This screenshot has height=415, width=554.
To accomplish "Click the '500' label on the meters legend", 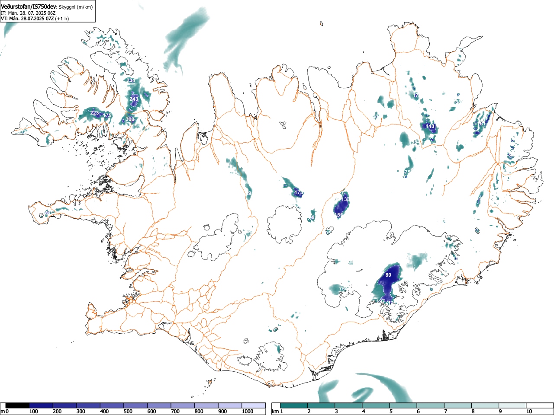I will coord(128,412).
